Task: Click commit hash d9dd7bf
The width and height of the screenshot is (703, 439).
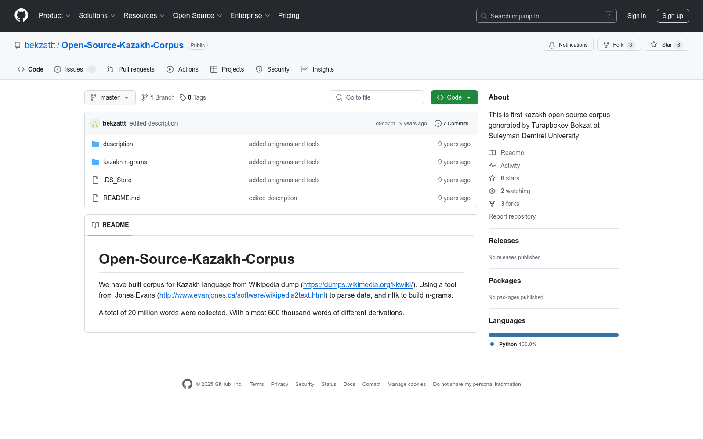Action: pos(385,123)
